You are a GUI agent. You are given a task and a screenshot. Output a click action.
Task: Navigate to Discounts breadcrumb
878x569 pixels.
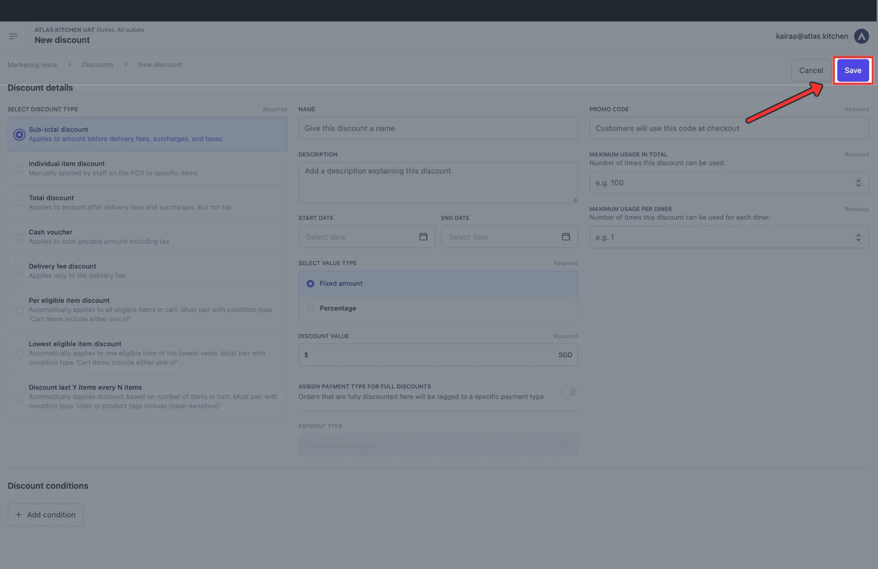(97, 65)
